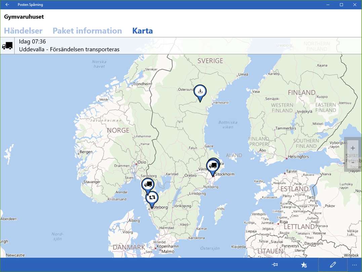Click the pin icon in bottom bar
Image resolution: width=362 pixels, height=272 pixels.
click(x=275, y=265)
